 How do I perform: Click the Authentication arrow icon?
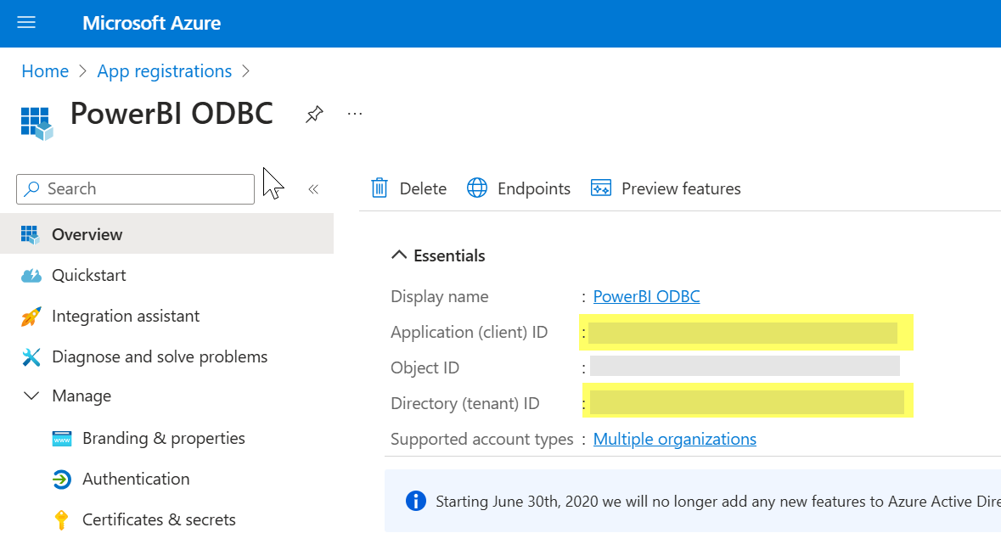[61, 480]
